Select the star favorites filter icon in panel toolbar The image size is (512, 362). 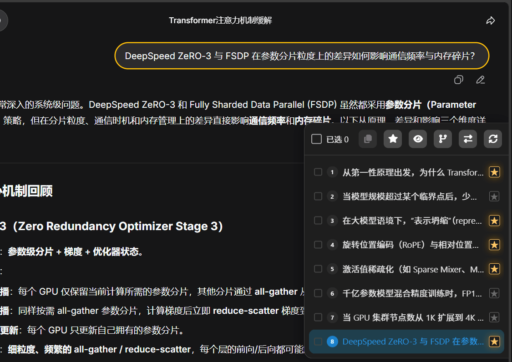click(x=392, y=139)
